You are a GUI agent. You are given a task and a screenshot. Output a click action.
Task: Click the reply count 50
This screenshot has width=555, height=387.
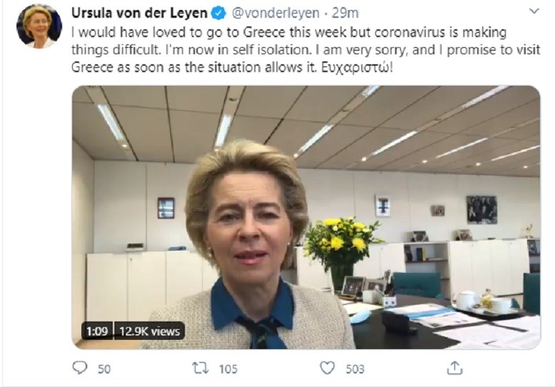click(104, 369)
